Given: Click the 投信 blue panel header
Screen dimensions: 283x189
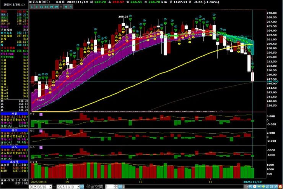Looking at the screenshot, I should [14, 130].
